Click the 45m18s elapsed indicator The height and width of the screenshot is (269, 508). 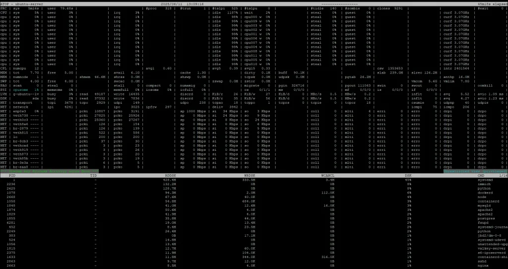pyautogui.click(x=493, y=4)
